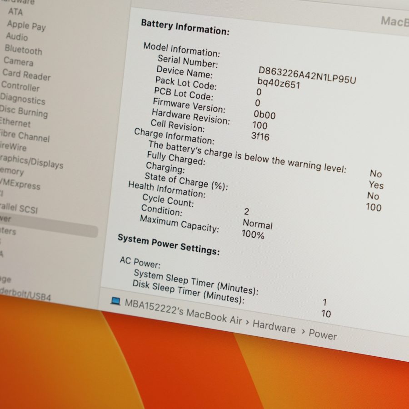
Task: Open Thunderbolt/USB4 sidebar entry
Action: point(25,294)
